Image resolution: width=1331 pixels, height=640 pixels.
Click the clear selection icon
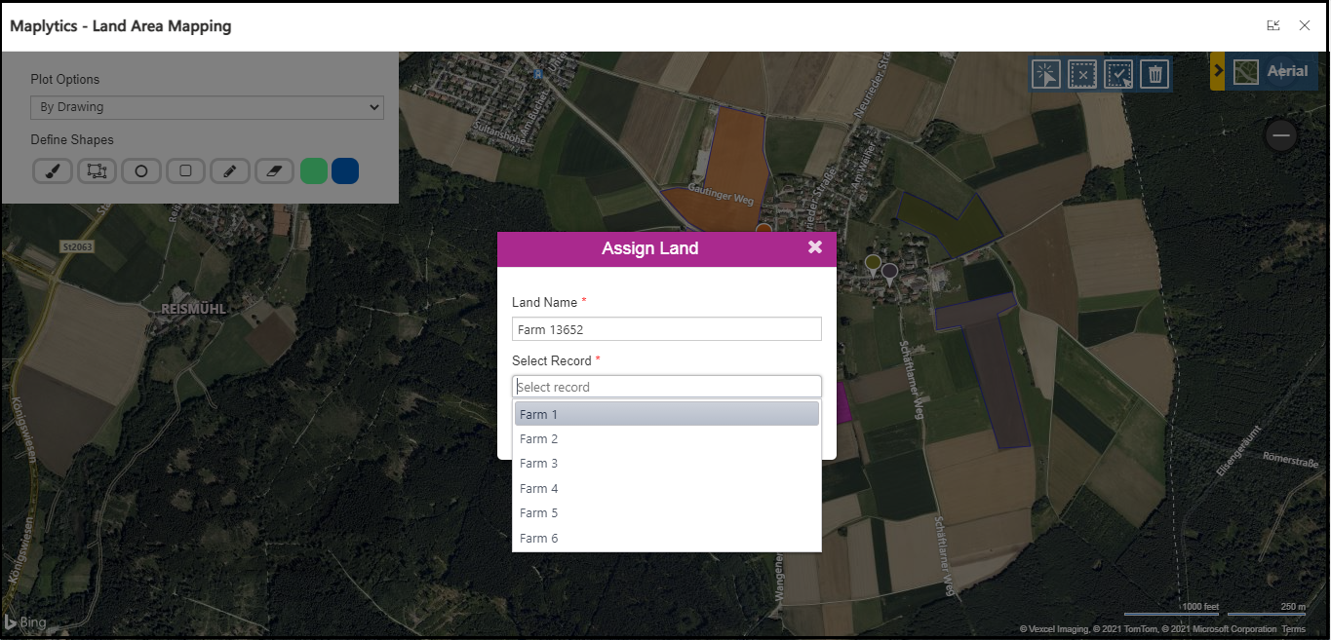tap(1082, 75)
